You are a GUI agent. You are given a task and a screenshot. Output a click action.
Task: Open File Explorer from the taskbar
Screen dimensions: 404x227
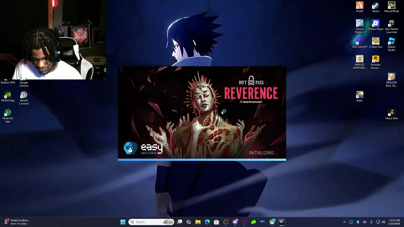[x=198, y=222]
